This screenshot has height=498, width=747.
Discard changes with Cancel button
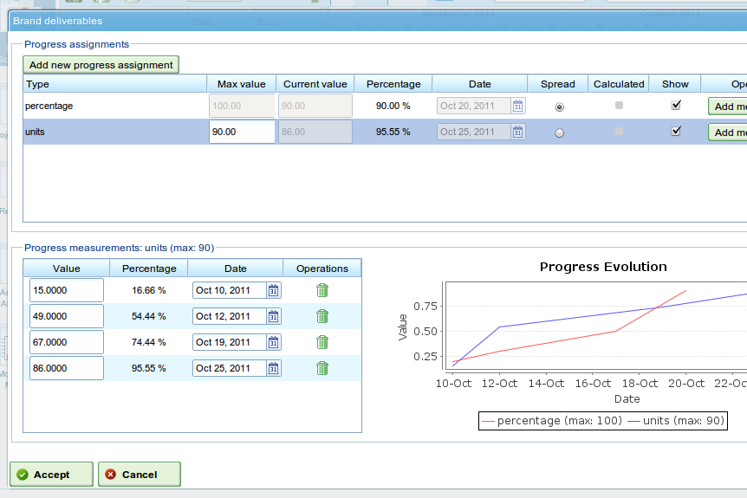(x=140, y=475)
